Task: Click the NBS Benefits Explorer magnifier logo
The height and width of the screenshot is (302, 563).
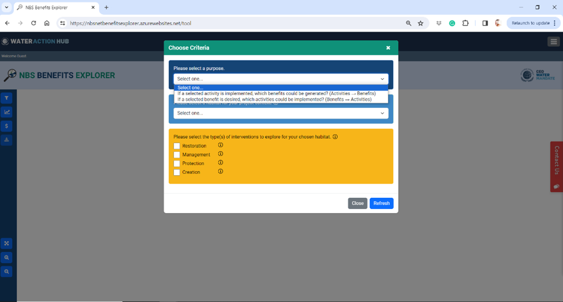Action: (x=10, y=75)
